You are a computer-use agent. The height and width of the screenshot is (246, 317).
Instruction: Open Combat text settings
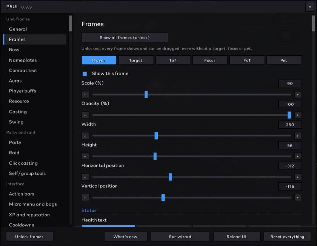(35, 70)
